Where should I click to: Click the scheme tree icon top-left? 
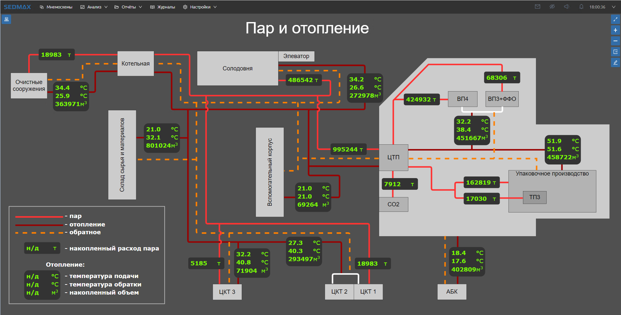tap(6, 19)
